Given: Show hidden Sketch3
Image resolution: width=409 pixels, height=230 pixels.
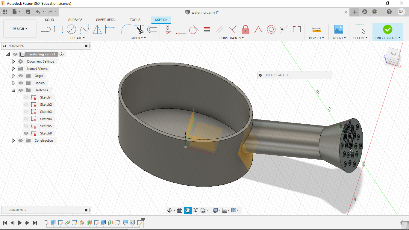Looking at the screenshot, I should pos(26,112).
